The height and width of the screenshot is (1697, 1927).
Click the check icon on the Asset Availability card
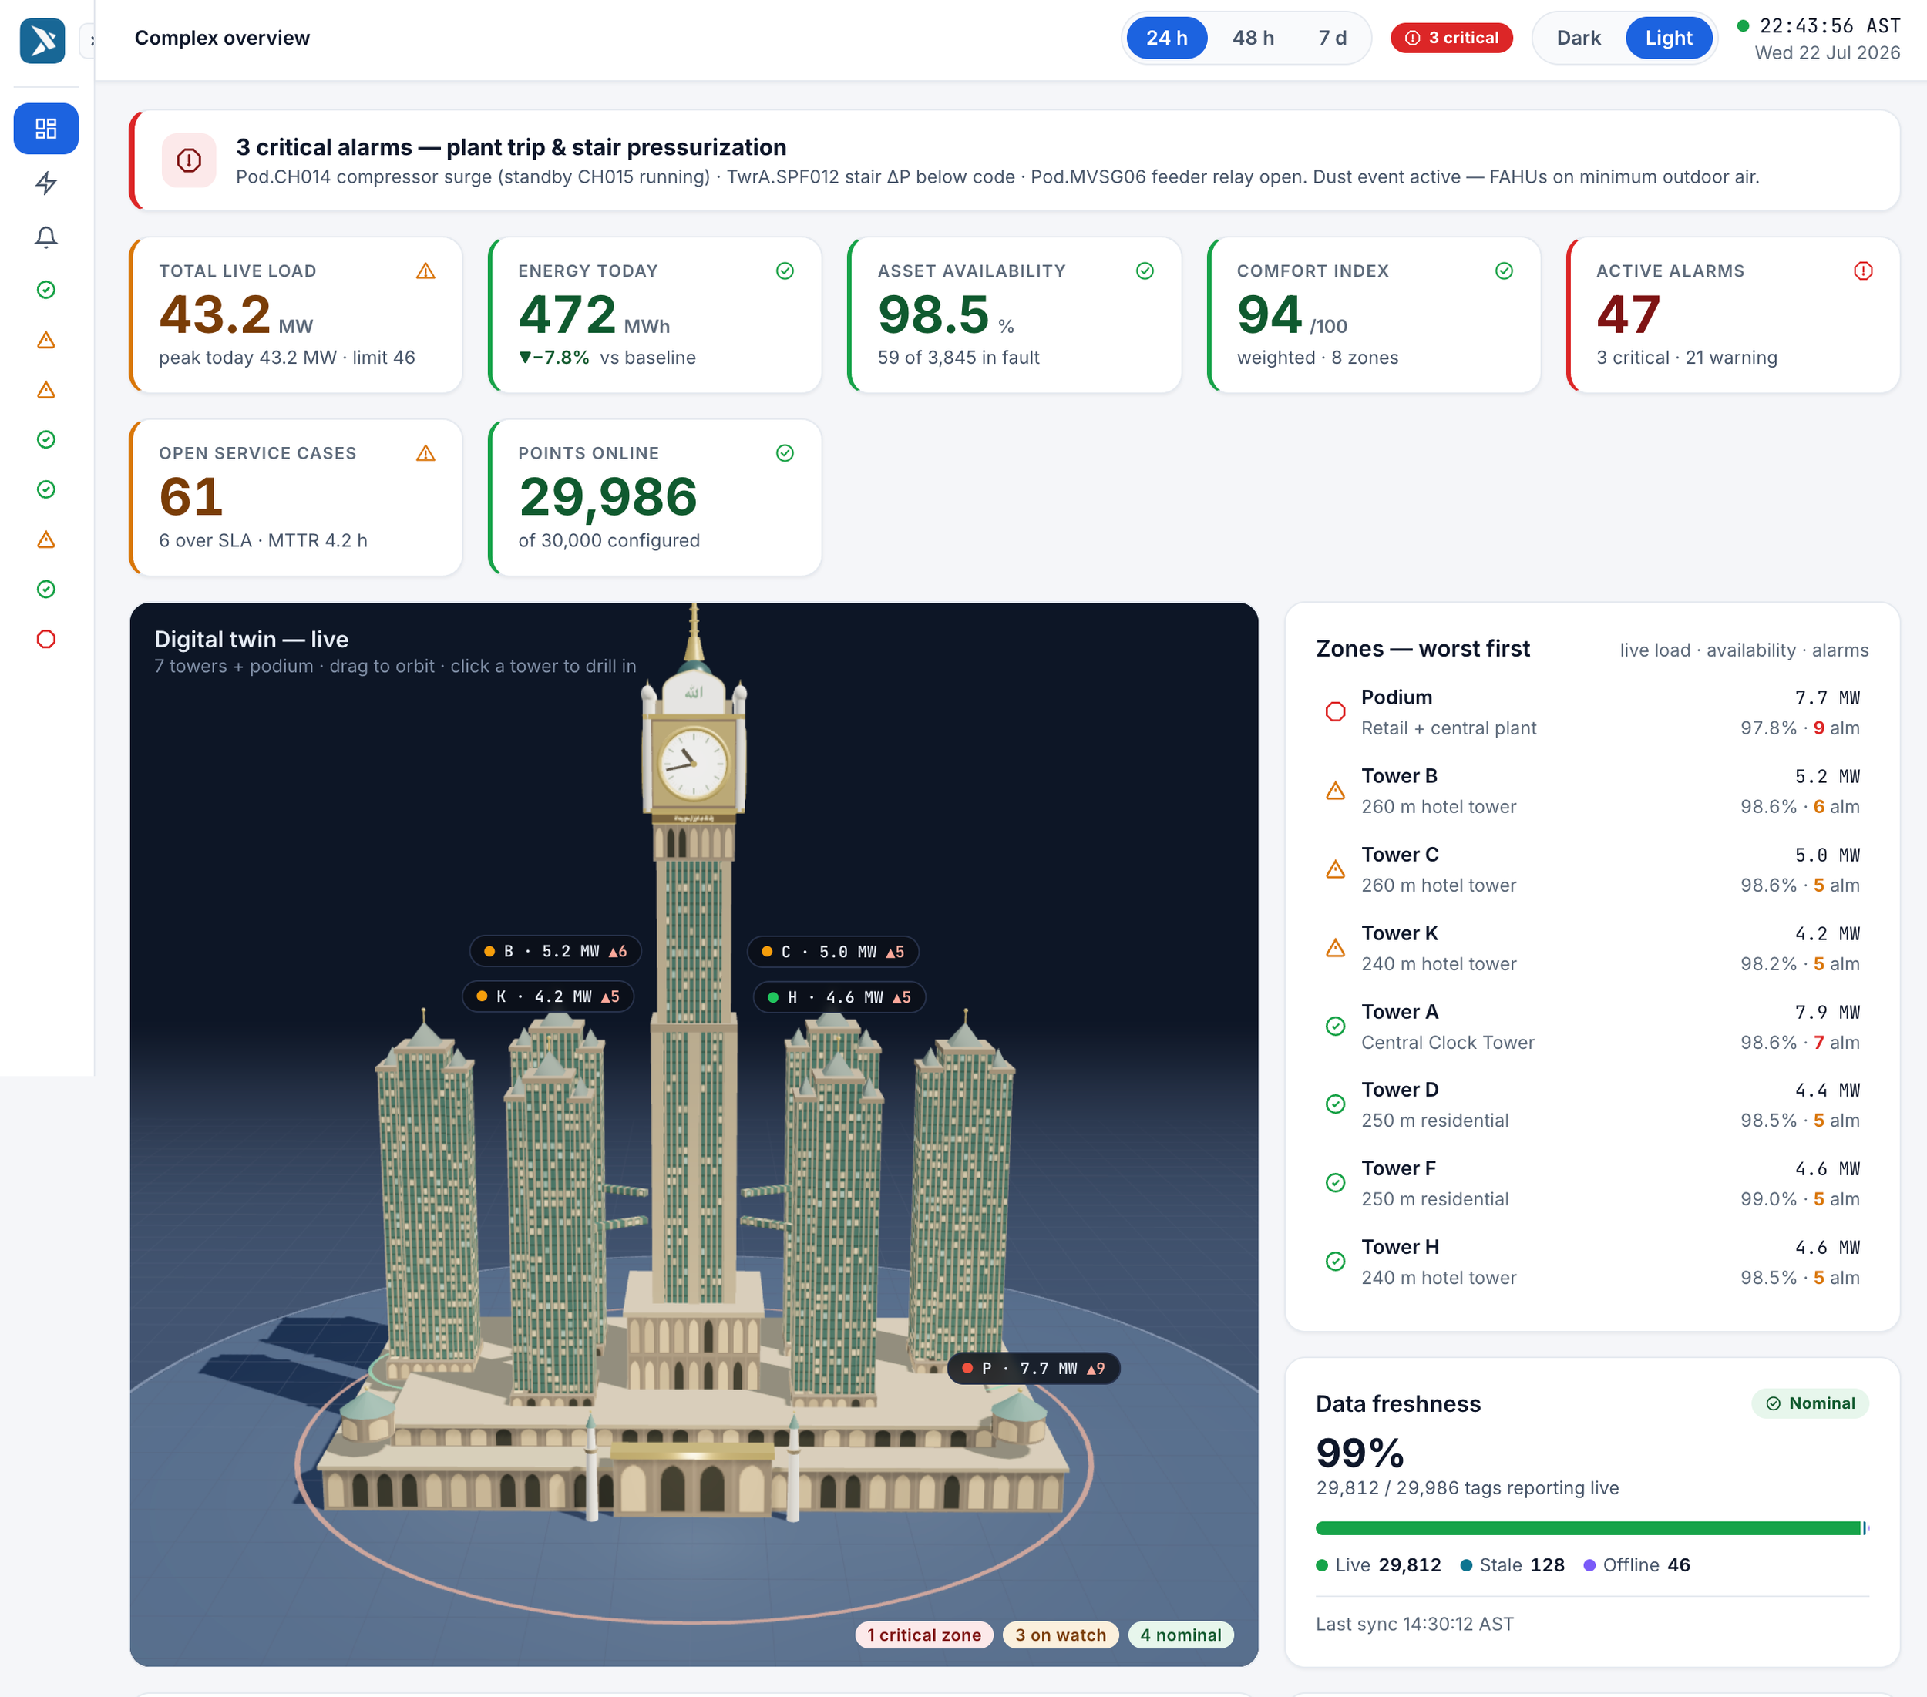(x=1145, y=271)
